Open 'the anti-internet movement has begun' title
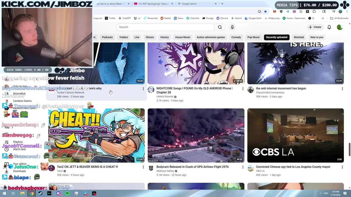351x197 pixels. tap(281, 88)
